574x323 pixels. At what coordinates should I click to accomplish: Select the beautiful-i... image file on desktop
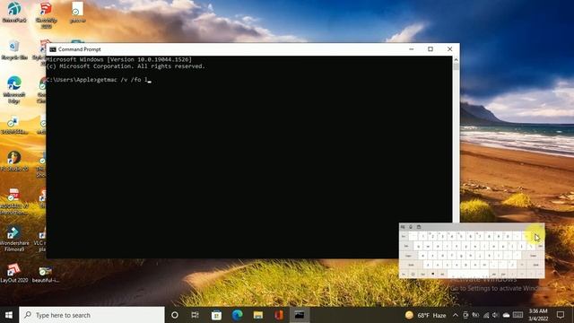tap(46, 274)
